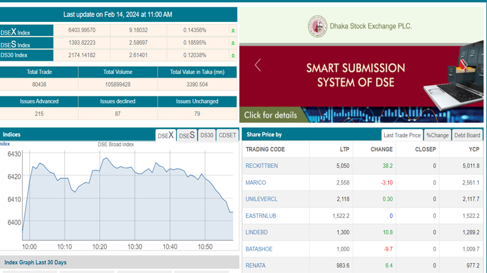Select the Last Trade Price tab

tap(402, 135)
